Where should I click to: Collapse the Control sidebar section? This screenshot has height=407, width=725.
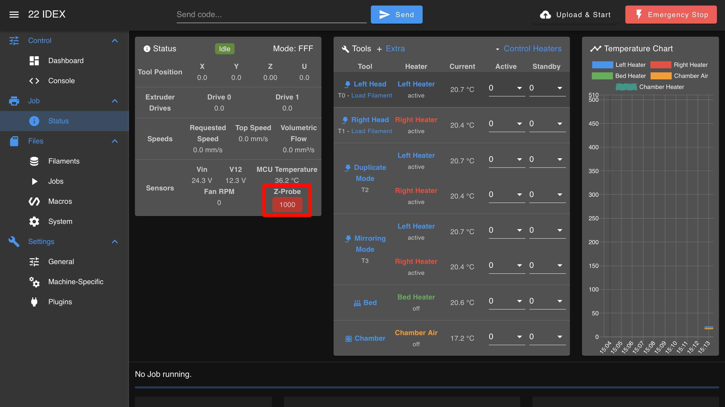[115, 40]
